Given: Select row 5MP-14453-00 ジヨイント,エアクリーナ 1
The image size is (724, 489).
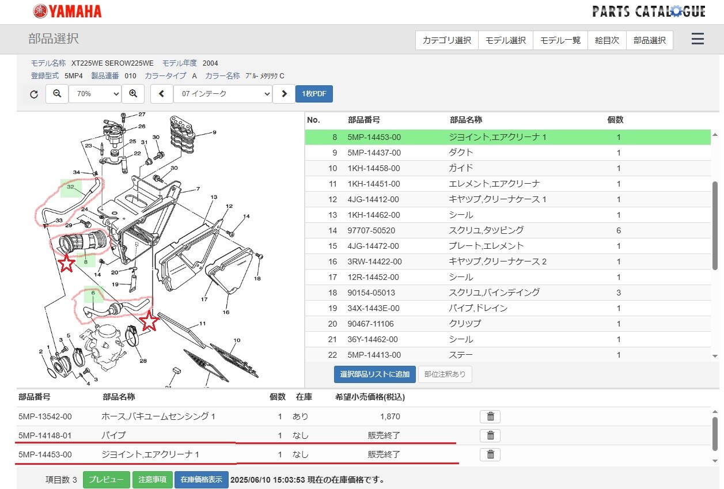Looking at the screenshot, I should pyautogui.click(x=507, y=137).
